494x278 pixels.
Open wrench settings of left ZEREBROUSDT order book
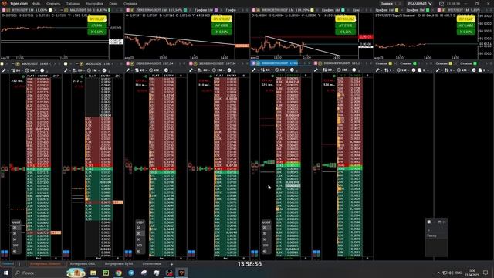click(128, 70)
